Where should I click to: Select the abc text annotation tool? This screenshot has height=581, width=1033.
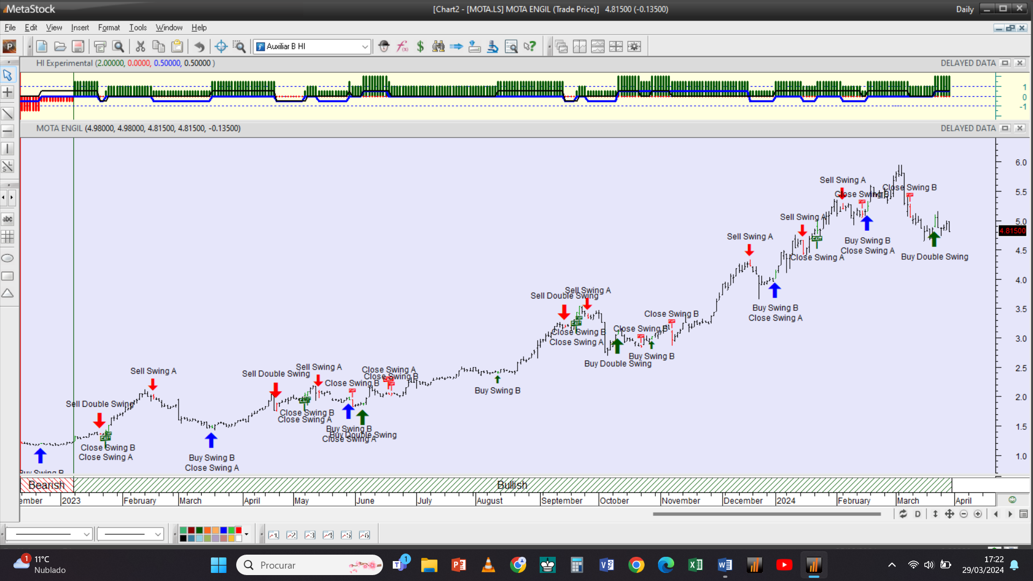coord(8,219)
